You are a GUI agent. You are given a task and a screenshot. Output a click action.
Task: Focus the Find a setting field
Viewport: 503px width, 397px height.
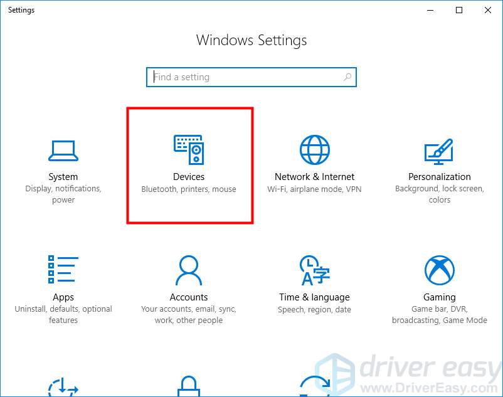(251, 77)
